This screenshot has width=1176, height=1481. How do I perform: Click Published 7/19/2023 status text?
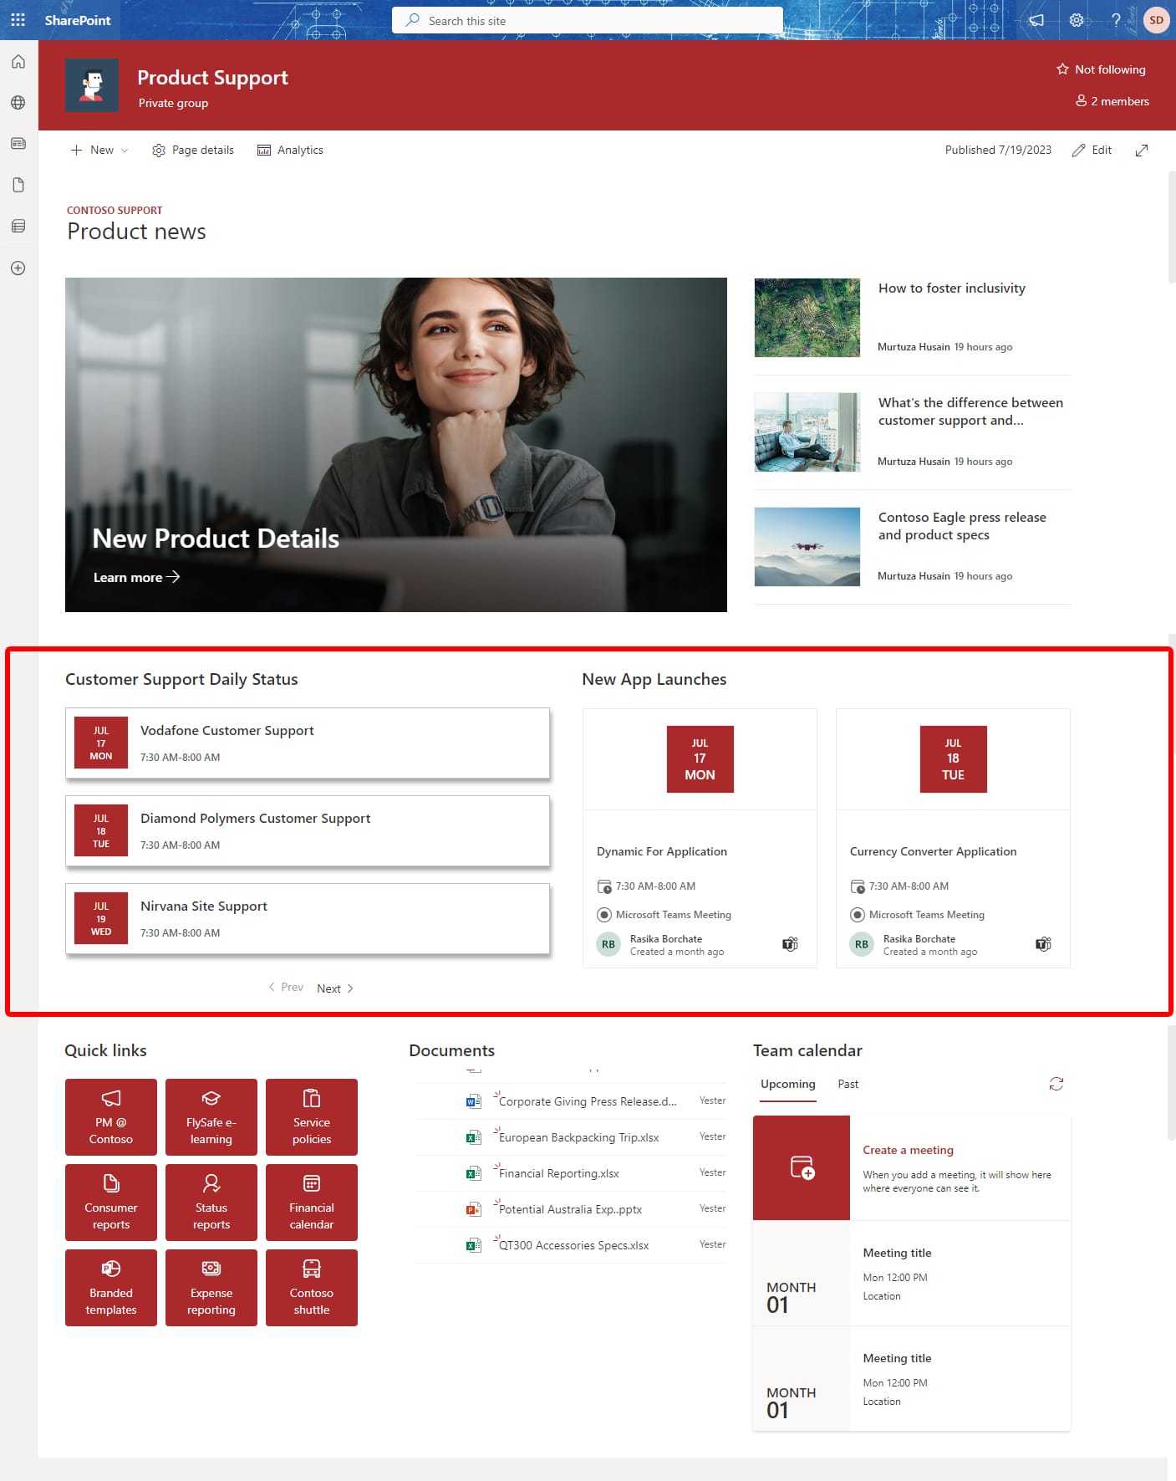[x=998, y=150]
